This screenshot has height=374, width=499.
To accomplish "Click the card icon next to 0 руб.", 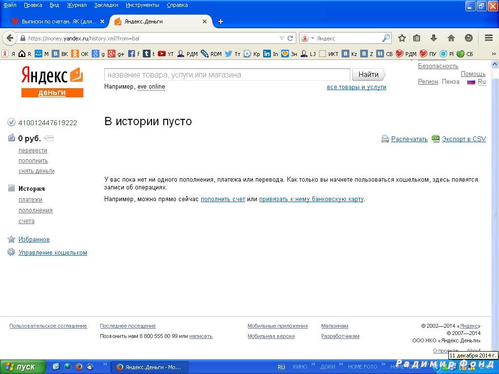I will point(48,138).
